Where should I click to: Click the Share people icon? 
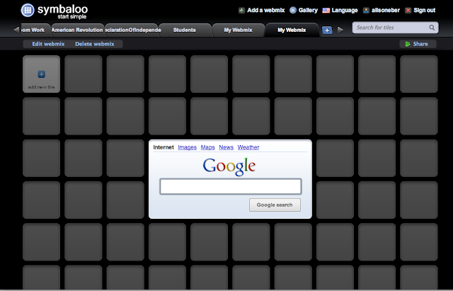(x=408, y=44)
